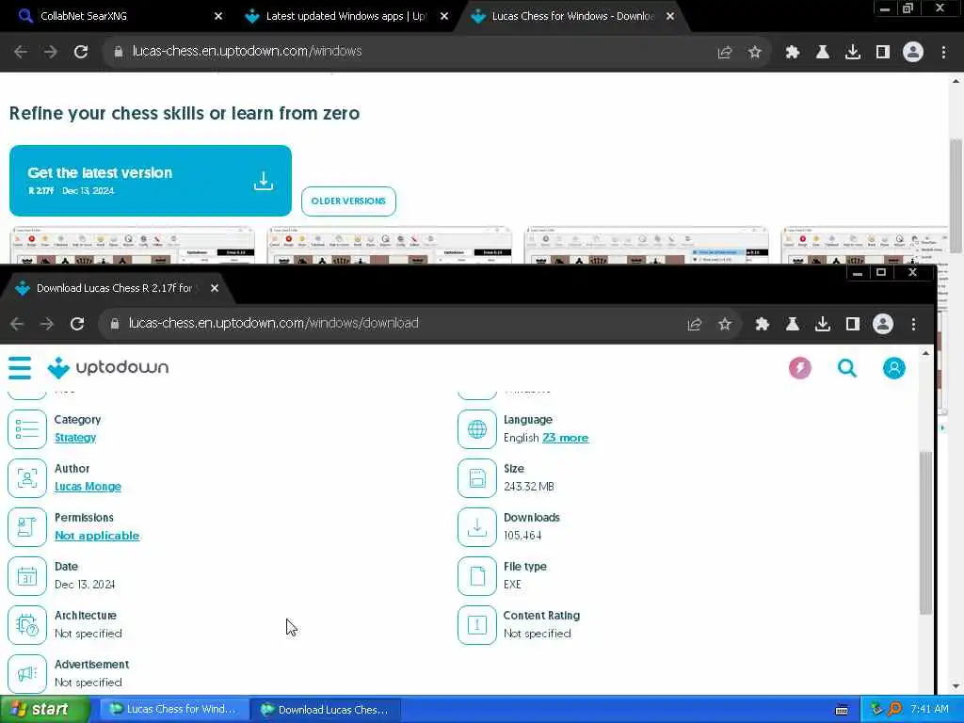This screenshot has width=964, height=723.
Task: Select the 243.32 MB size value
Action: pos(529,487)
